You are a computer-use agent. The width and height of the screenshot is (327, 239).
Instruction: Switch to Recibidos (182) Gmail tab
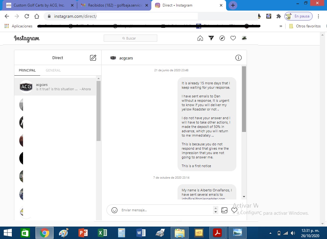pyautogui.click(x=114, y=5)
